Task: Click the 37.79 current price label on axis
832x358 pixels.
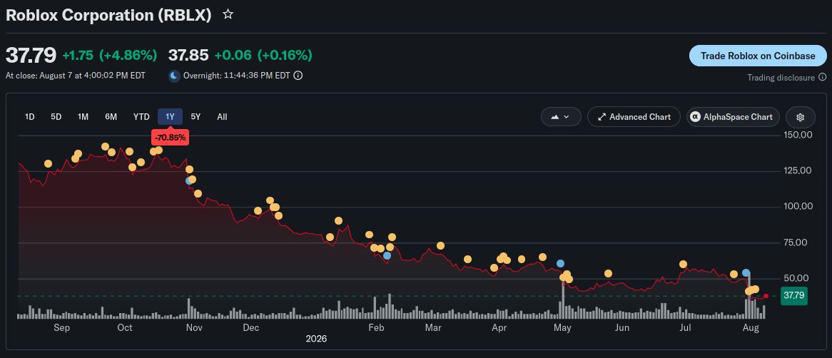Action: point(793,295)
